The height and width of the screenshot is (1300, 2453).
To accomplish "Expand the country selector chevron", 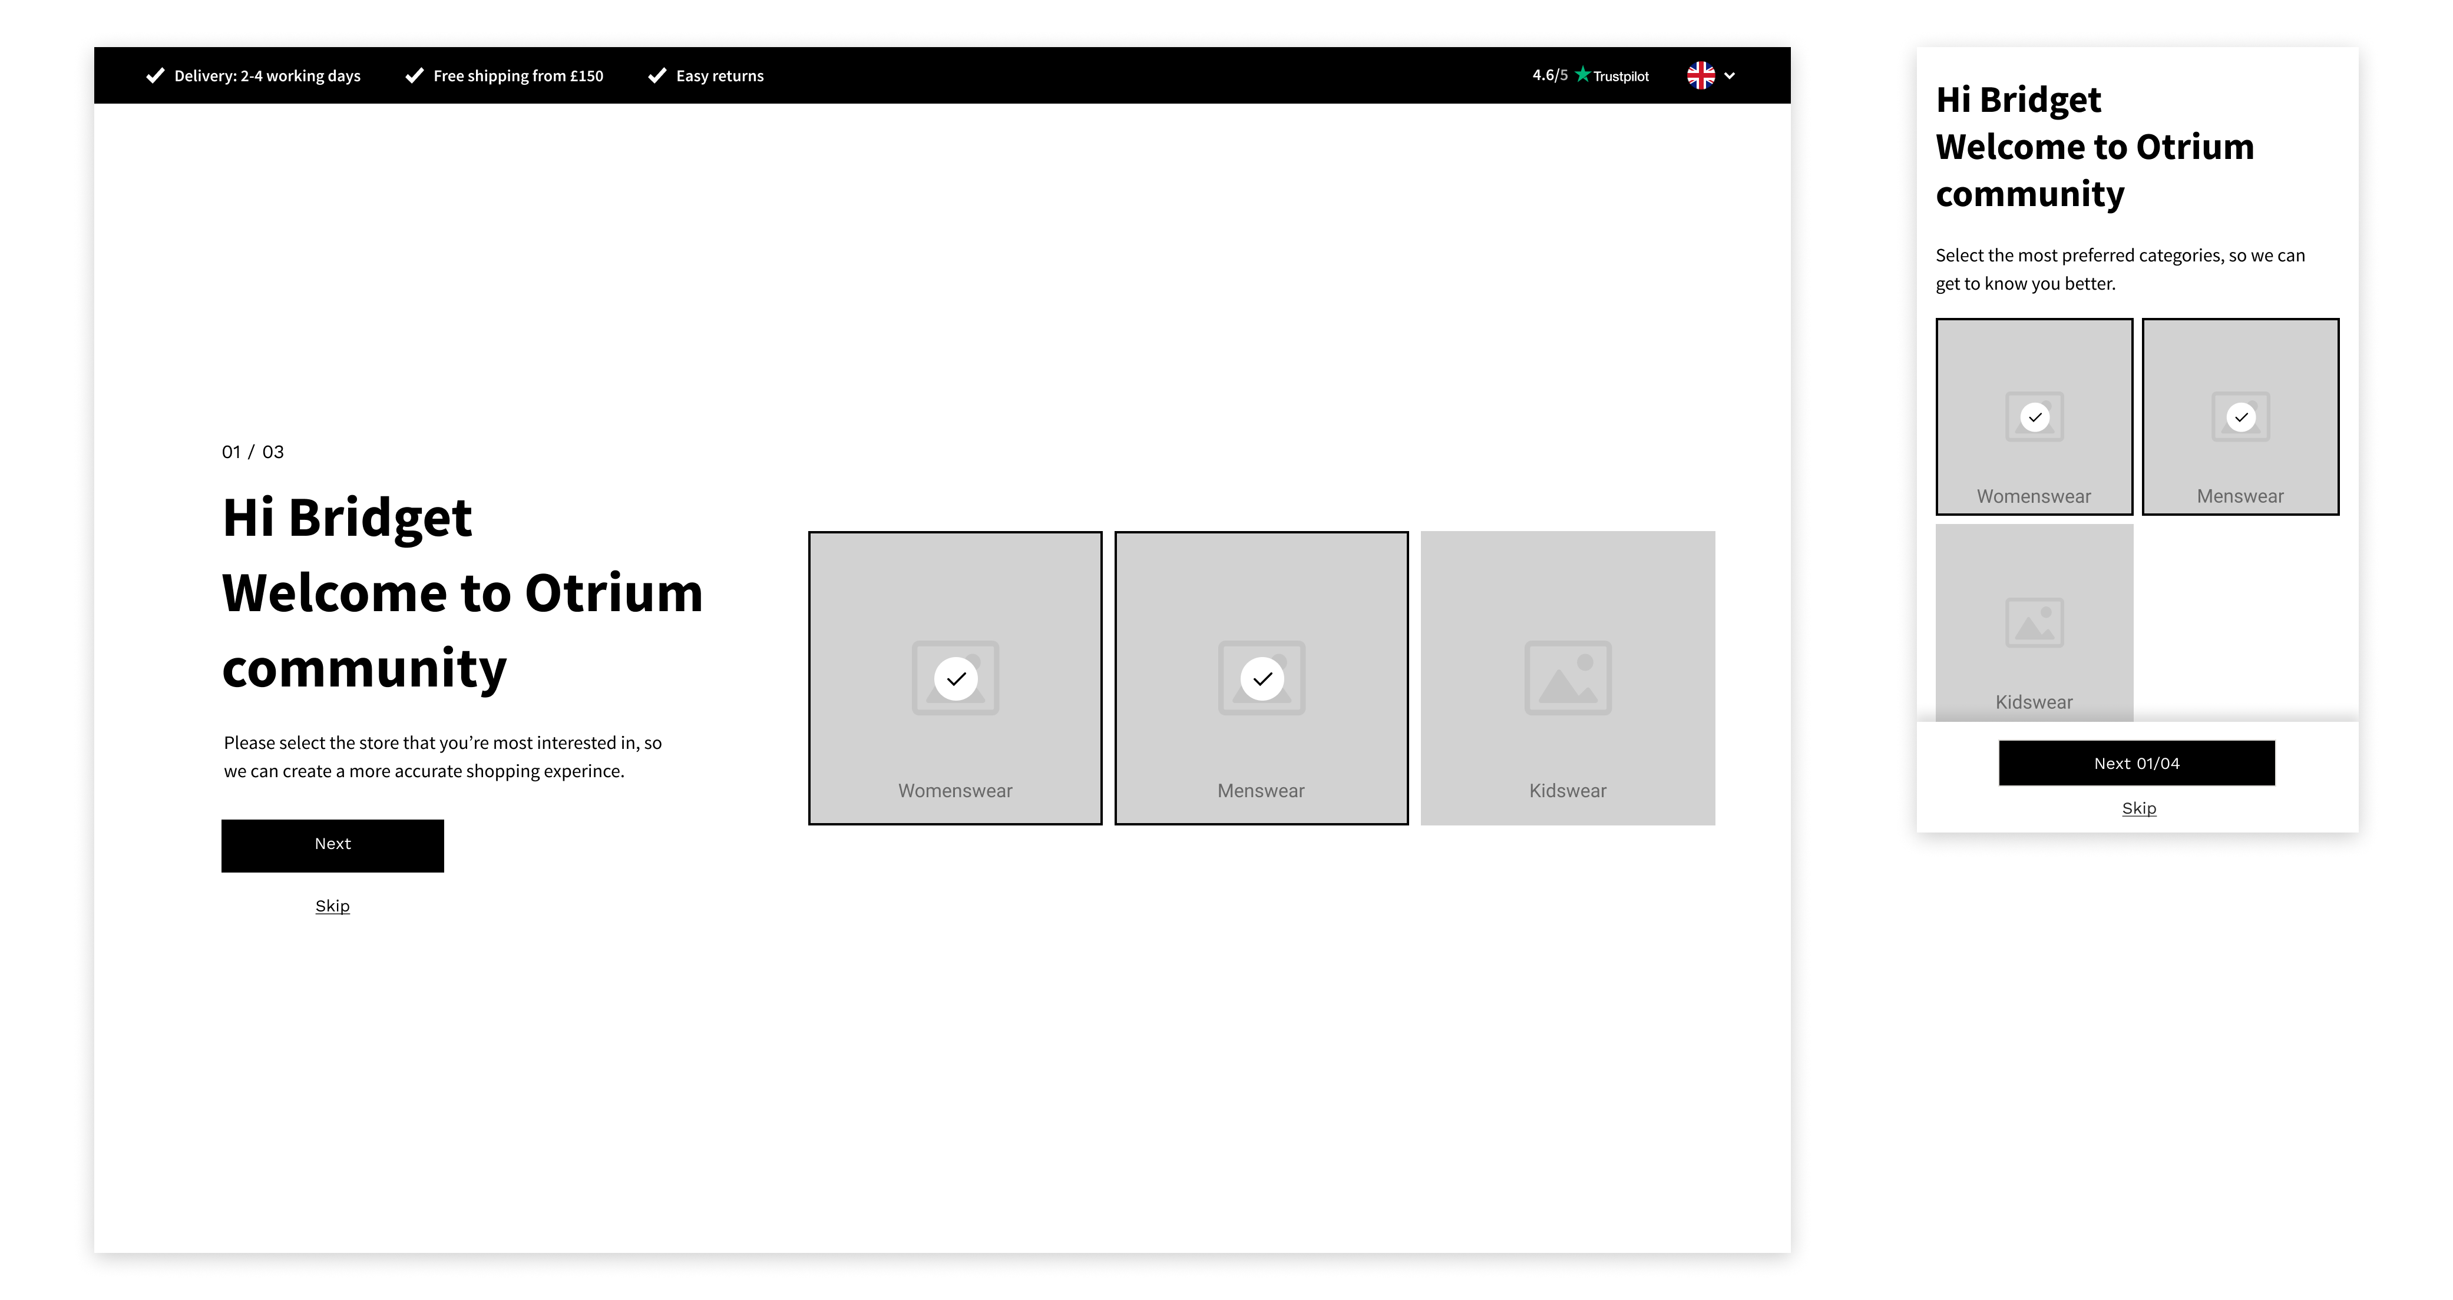I will click(1730, 76).
